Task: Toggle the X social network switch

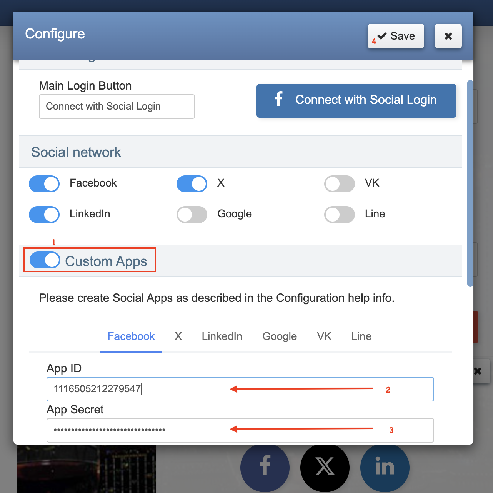Action: (x=192, y=183)
